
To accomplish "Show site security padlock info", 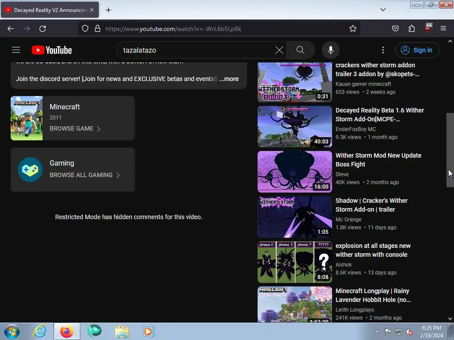I will click(x=98, y=29).
